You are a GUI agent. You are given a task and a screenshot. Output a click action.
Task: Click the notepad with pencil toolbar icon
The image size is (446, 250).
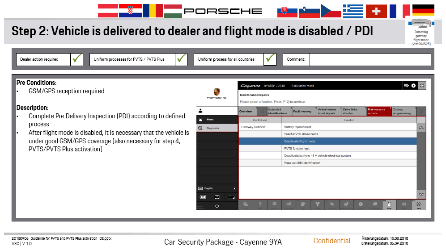303,204
